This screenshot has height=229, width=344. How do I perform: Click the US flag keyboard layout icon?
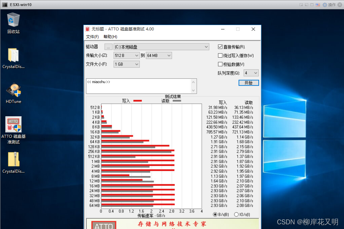click(x=318, y=5)
